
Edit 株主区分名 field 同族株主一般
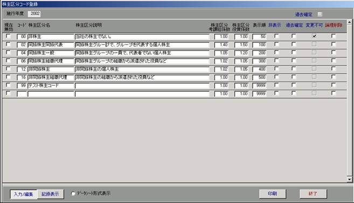[x=51, y=53]
